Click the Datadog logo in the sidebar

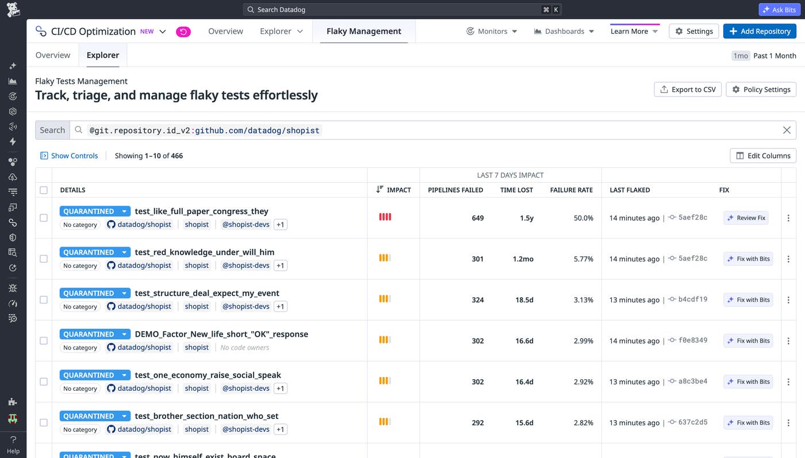click(13, 9)
